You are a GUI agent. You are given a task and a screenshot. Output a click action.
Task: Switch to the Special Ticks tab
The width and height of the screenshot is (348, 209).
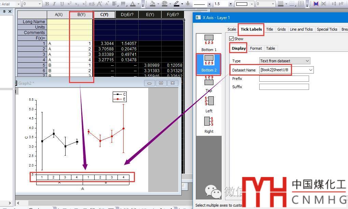point(327,29)
